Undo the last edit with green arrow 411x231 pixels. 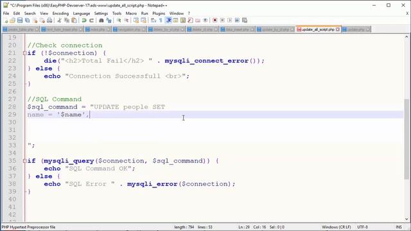[x=84, y=21]
